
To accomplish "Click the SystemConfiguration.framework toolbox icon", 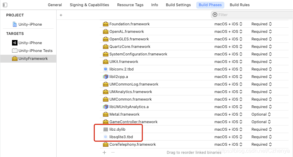I will pyautogui.click(x=106, y=54).
